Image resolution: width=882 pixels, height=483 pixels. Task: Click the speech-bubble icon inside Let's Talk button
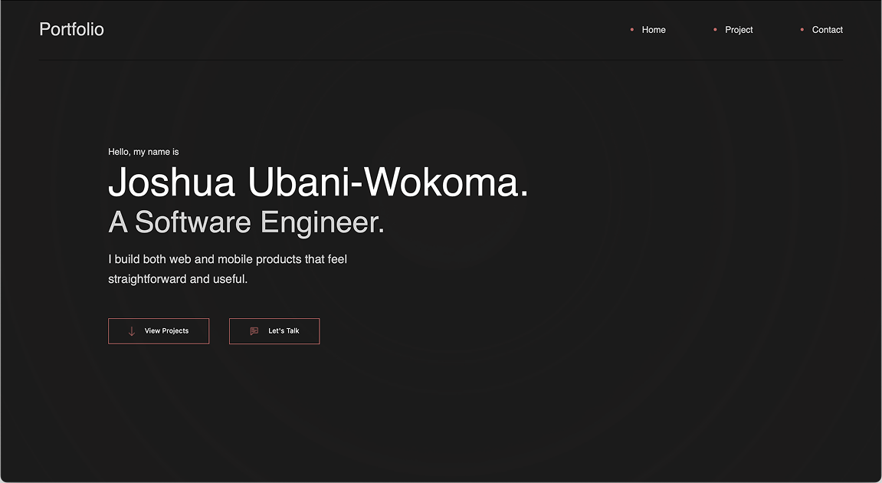click(x=254, y=330)
